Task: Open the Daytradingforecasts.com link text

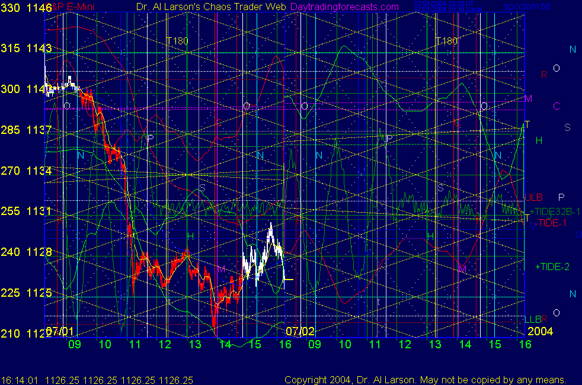Action: tap(345, 7)
